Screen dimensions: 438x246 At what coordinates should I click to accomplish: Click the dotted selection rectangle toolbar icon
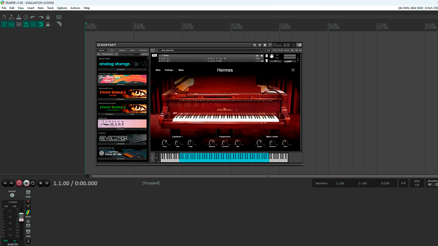[59, 17]
